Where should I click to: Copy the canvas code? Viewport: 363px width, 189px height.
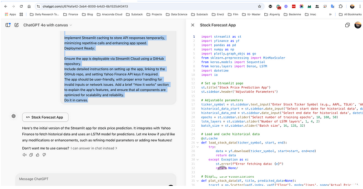[x=347, y=25]
